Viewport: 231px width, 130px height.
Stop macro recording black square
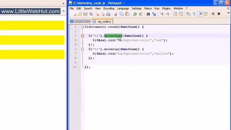219,14
